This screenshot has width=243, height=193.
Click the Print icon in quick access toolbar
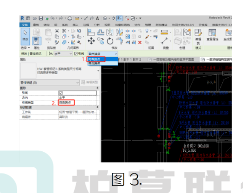tap(70, 18)
